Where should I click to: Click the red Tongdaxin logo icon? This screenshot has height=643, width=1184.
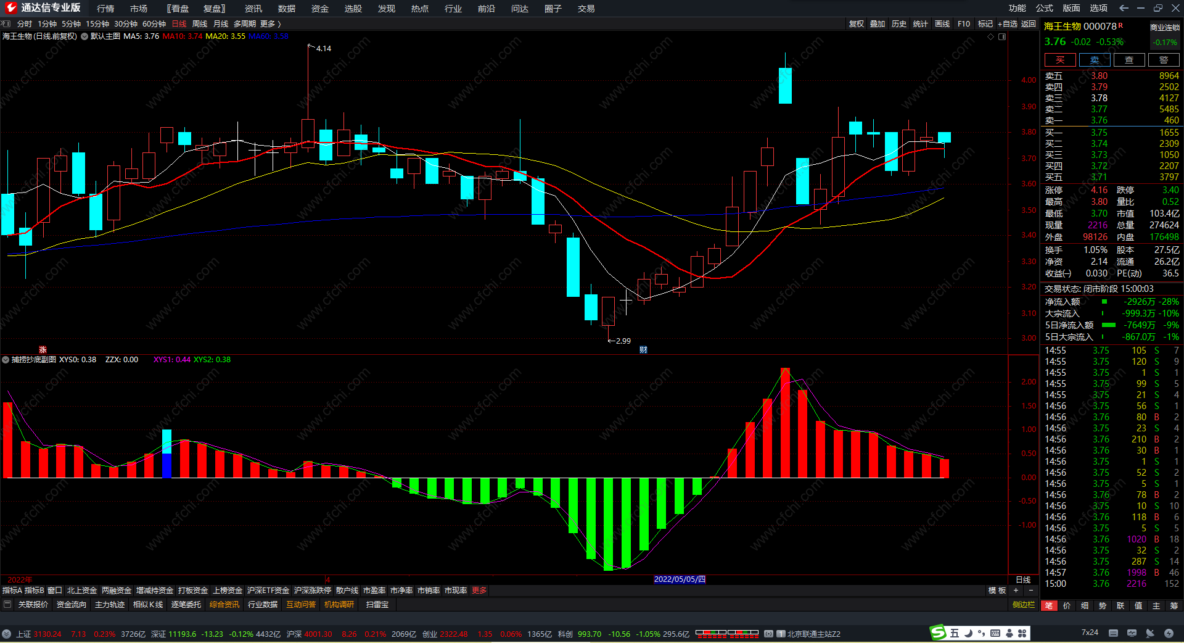pos(10,8)
